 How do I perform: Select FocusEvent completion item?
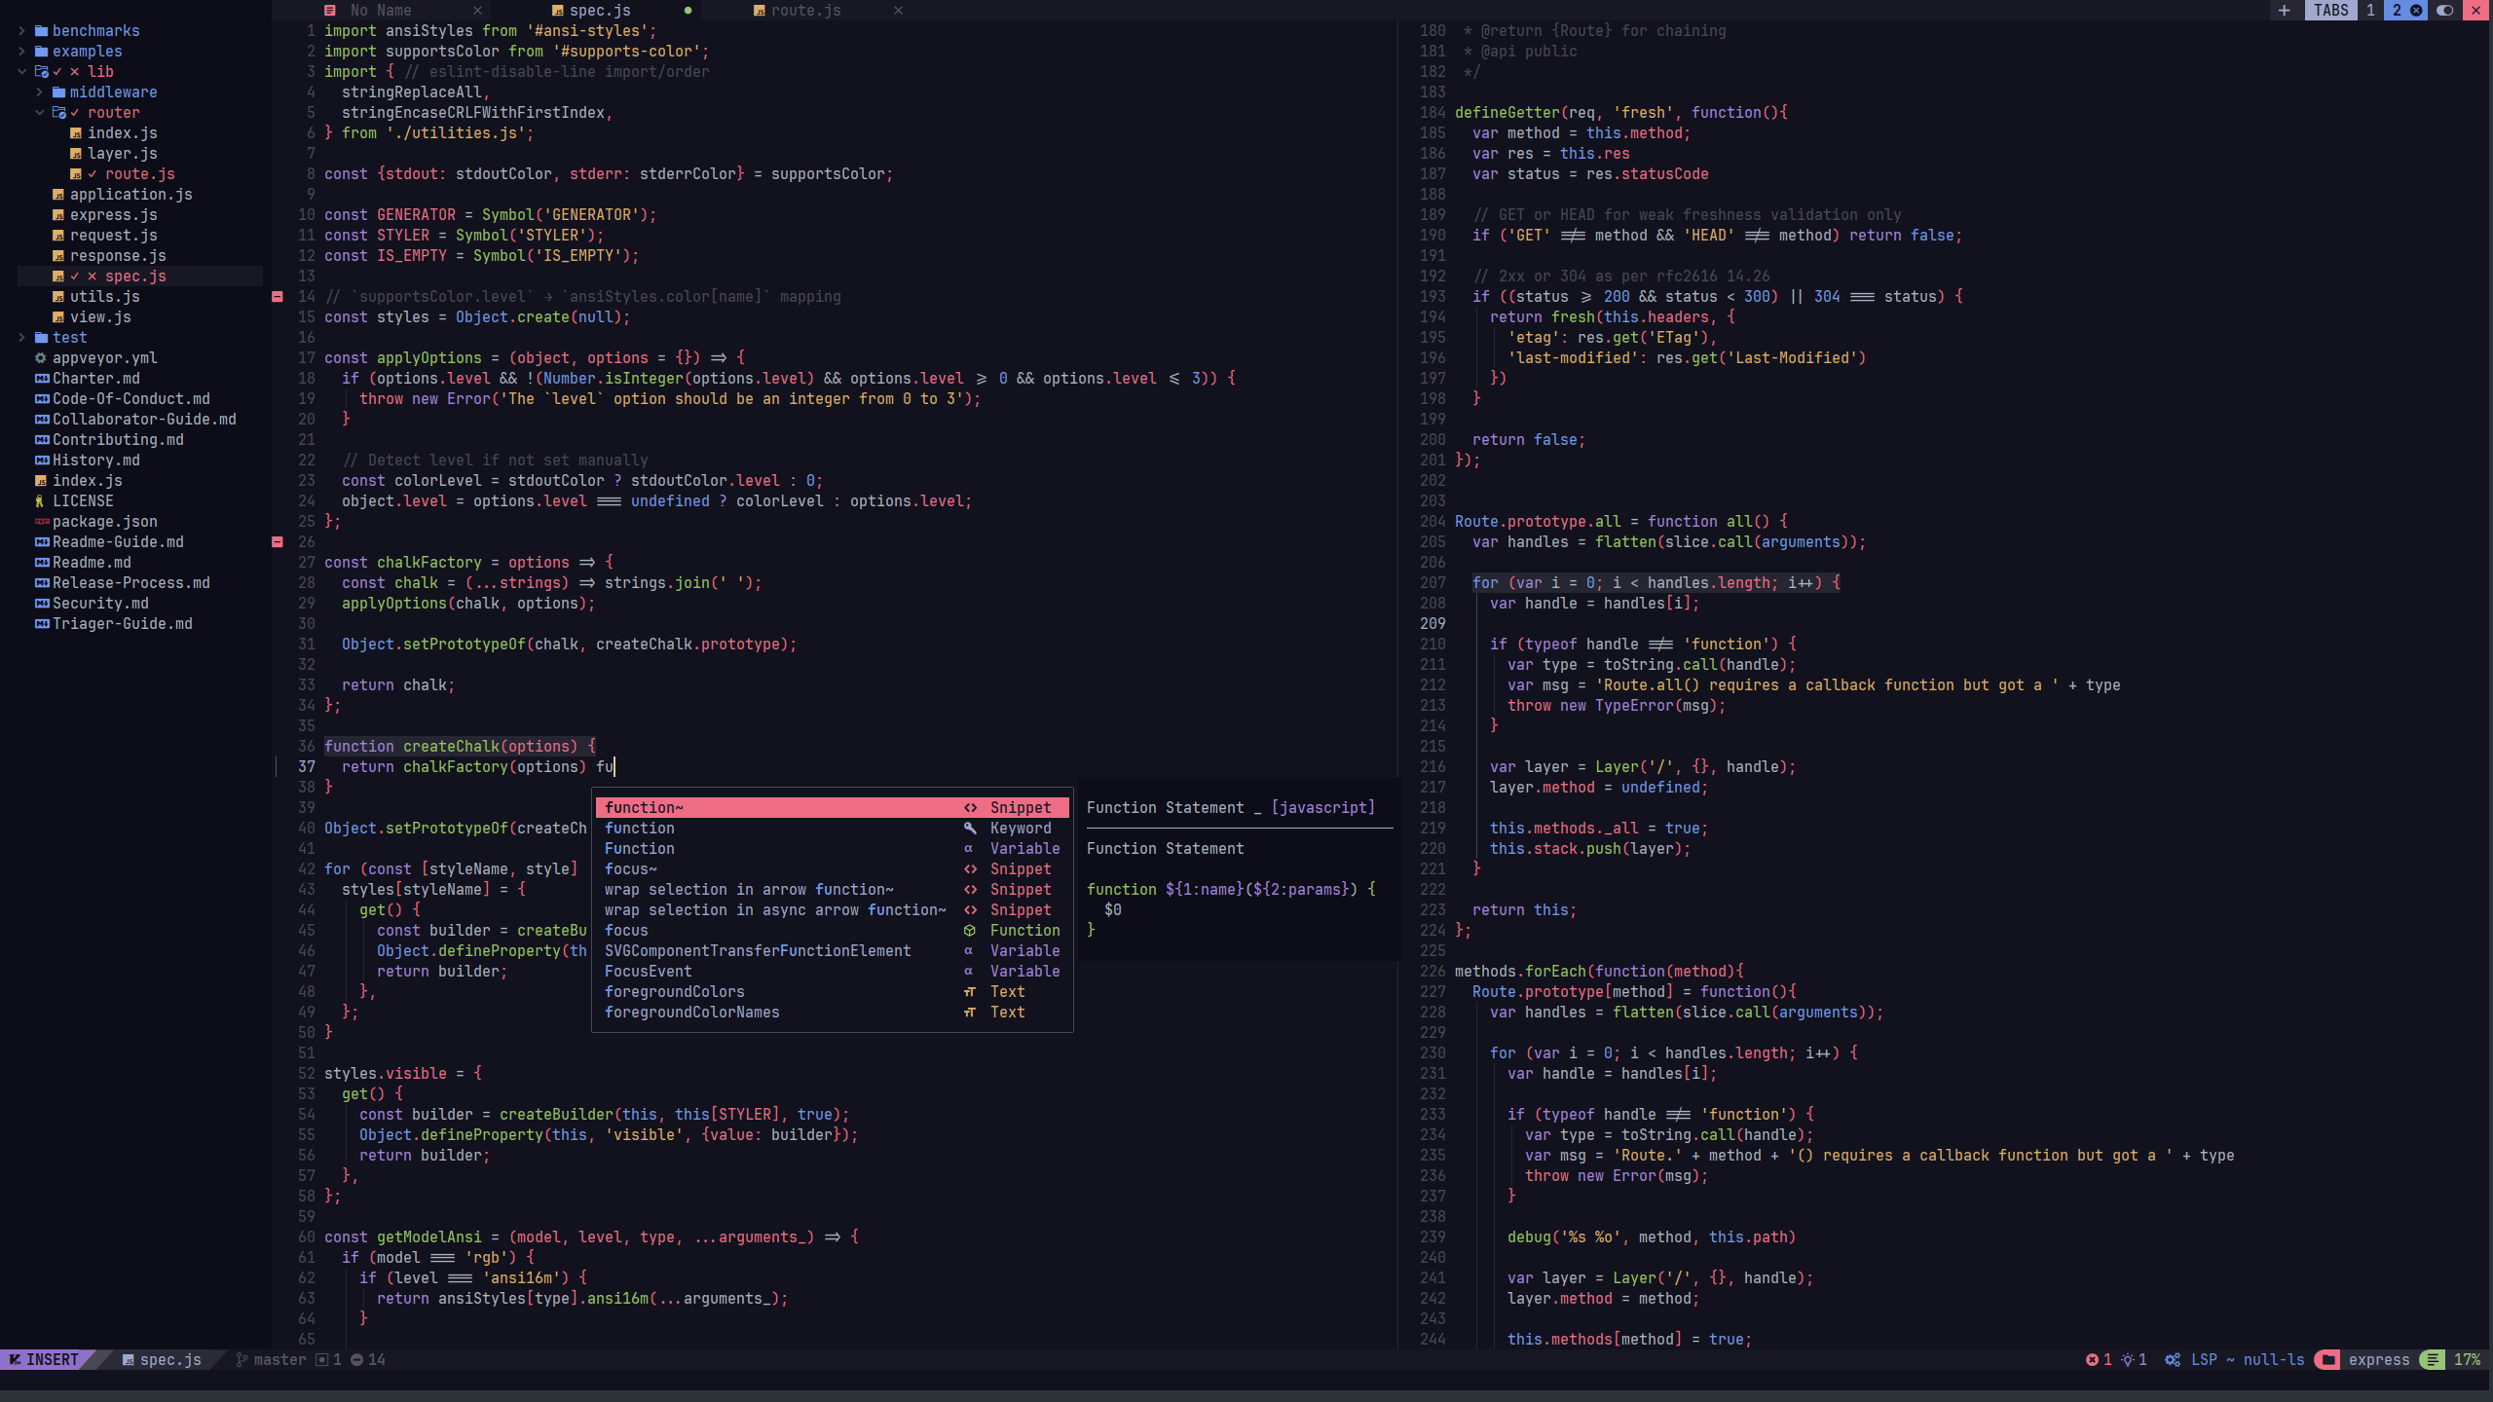832,972
